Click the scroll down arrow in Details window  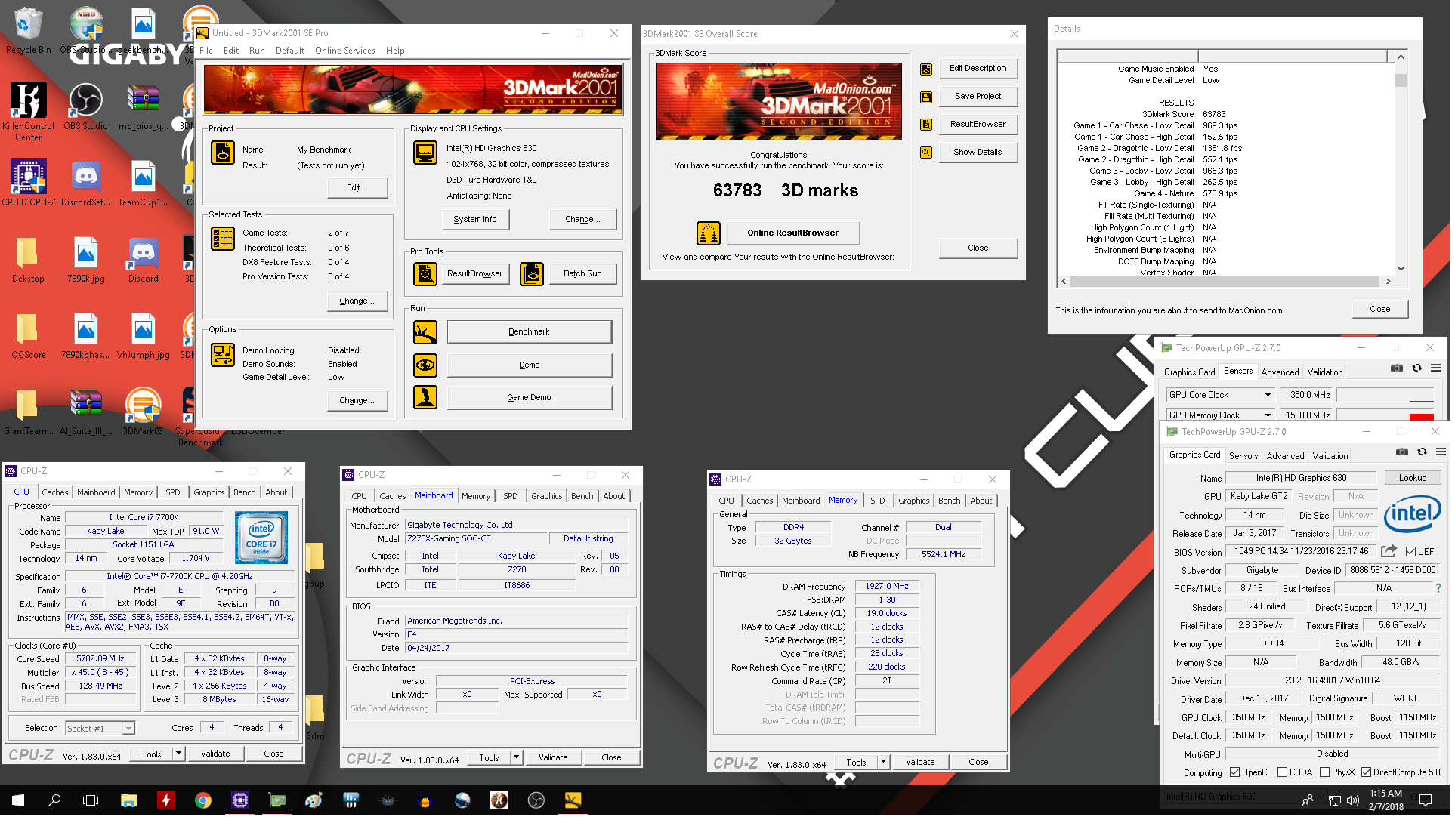1404,270
